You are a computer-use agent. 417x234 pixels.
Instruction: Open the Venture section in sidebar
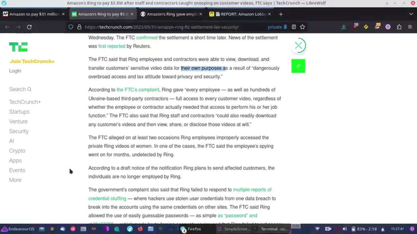click(18, 121)
